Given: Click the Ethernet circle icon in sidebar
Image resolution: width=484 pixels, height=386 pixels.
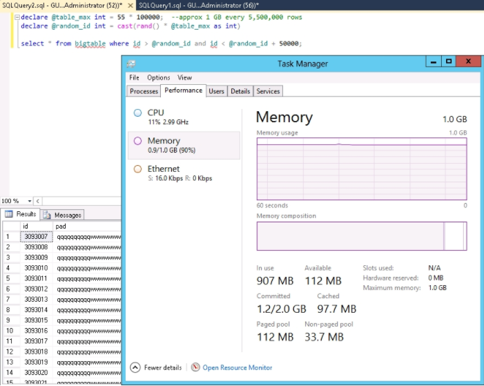Looking at the screenshot, I should coord(137,168).
